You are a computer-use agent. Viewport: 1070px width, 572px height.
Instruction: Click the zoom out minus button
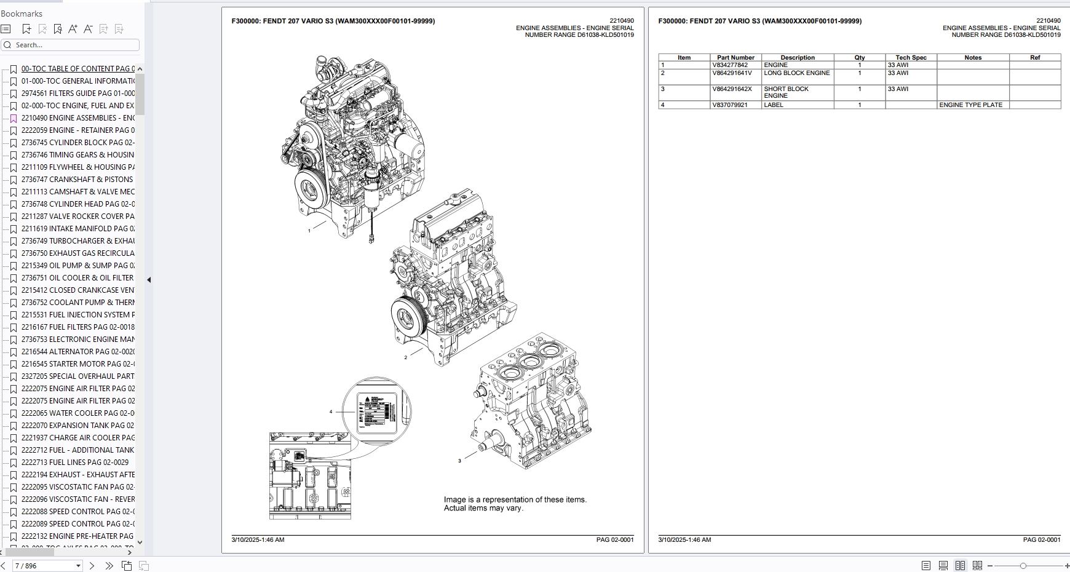[990, 566]
